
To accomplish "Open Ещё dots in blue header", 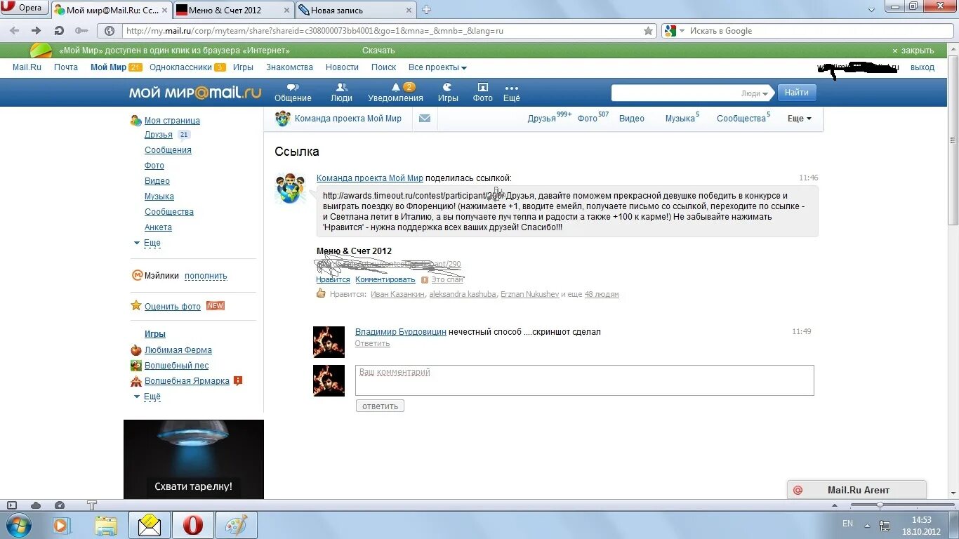I will [x=511, y=93].
